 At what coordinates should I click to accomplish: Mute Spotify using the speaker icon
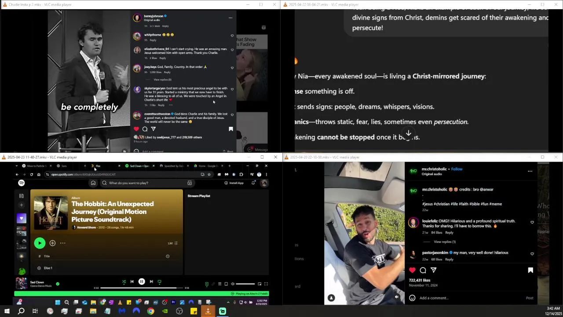point(233,284)
